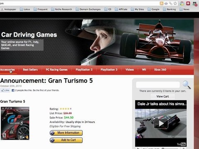The height and width of the screenshot is (149, 199).
Task: Open the Videos navigation tab
Action: (x=130, y=70)
